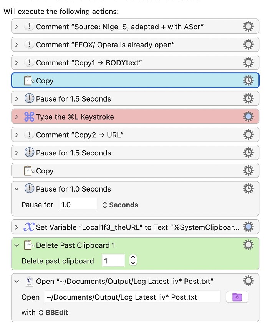Click the Open file path text field

click(132, 297)
